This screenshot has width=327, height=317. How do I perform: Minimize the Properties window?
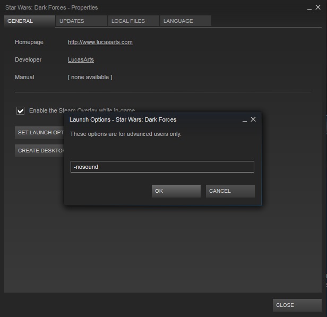point(309,9)
